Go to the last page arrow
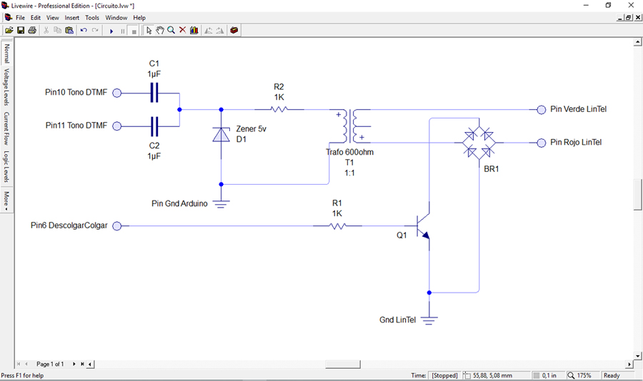The width and height of the screenshot is (643, 381). point(82,364)
